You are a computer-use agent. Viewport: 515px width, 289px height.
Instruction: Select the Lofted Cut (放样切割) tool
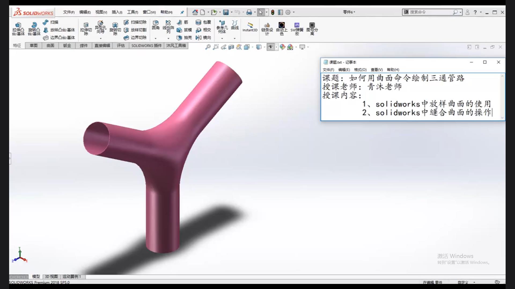pos(135,30)
